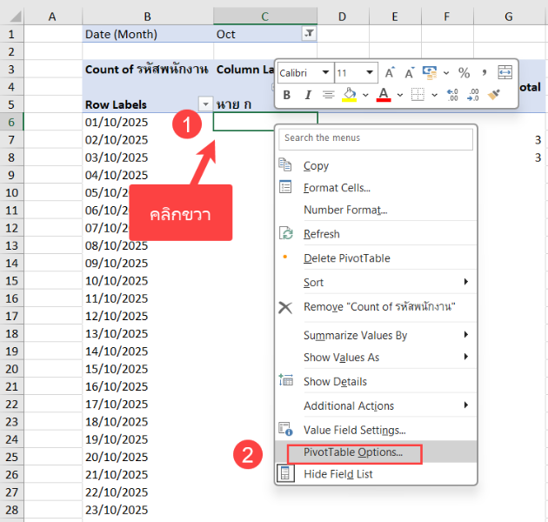The width and height of the screenshot is (548, 522).
Task: Expand the Summarize Values By submenu
Action: pyautogui.click(x=355, y=335)
